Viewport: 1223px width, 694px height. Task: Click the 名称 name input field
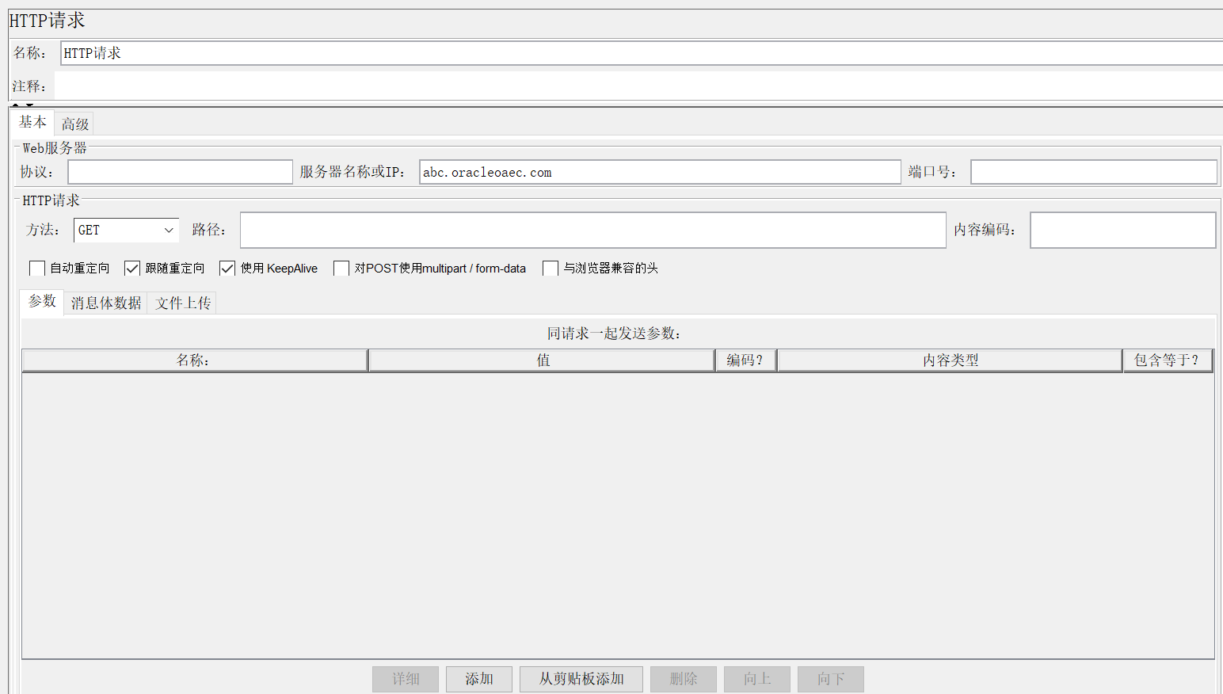click(642, 53)
